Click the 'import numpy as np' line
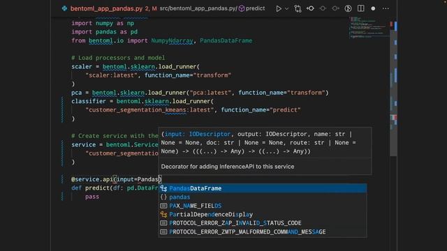 103,23
